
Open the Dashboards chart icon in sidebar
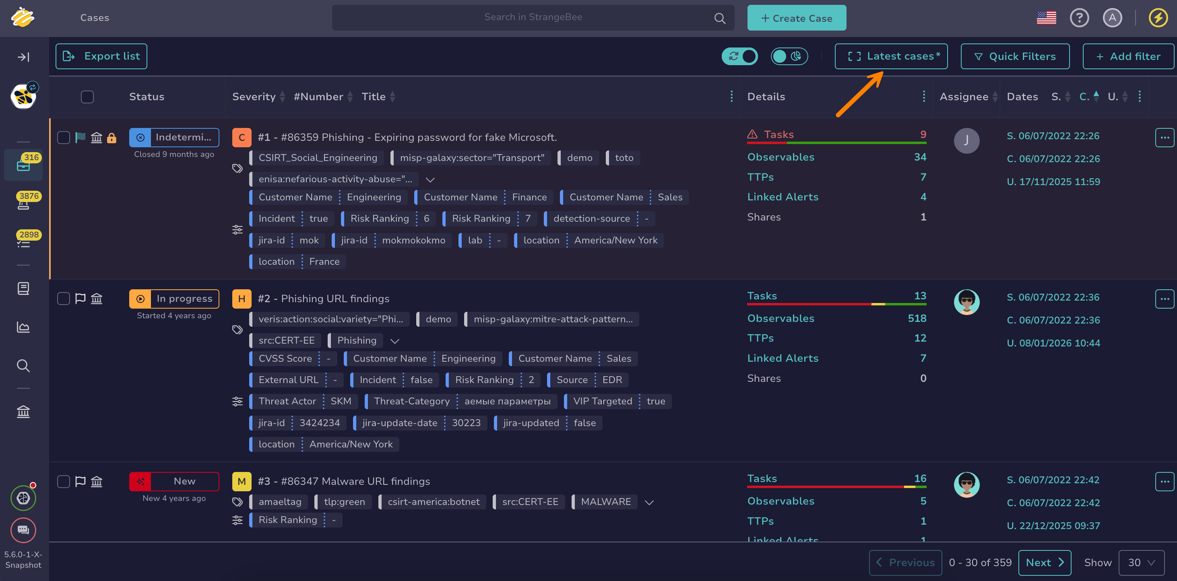click(23, 327)
